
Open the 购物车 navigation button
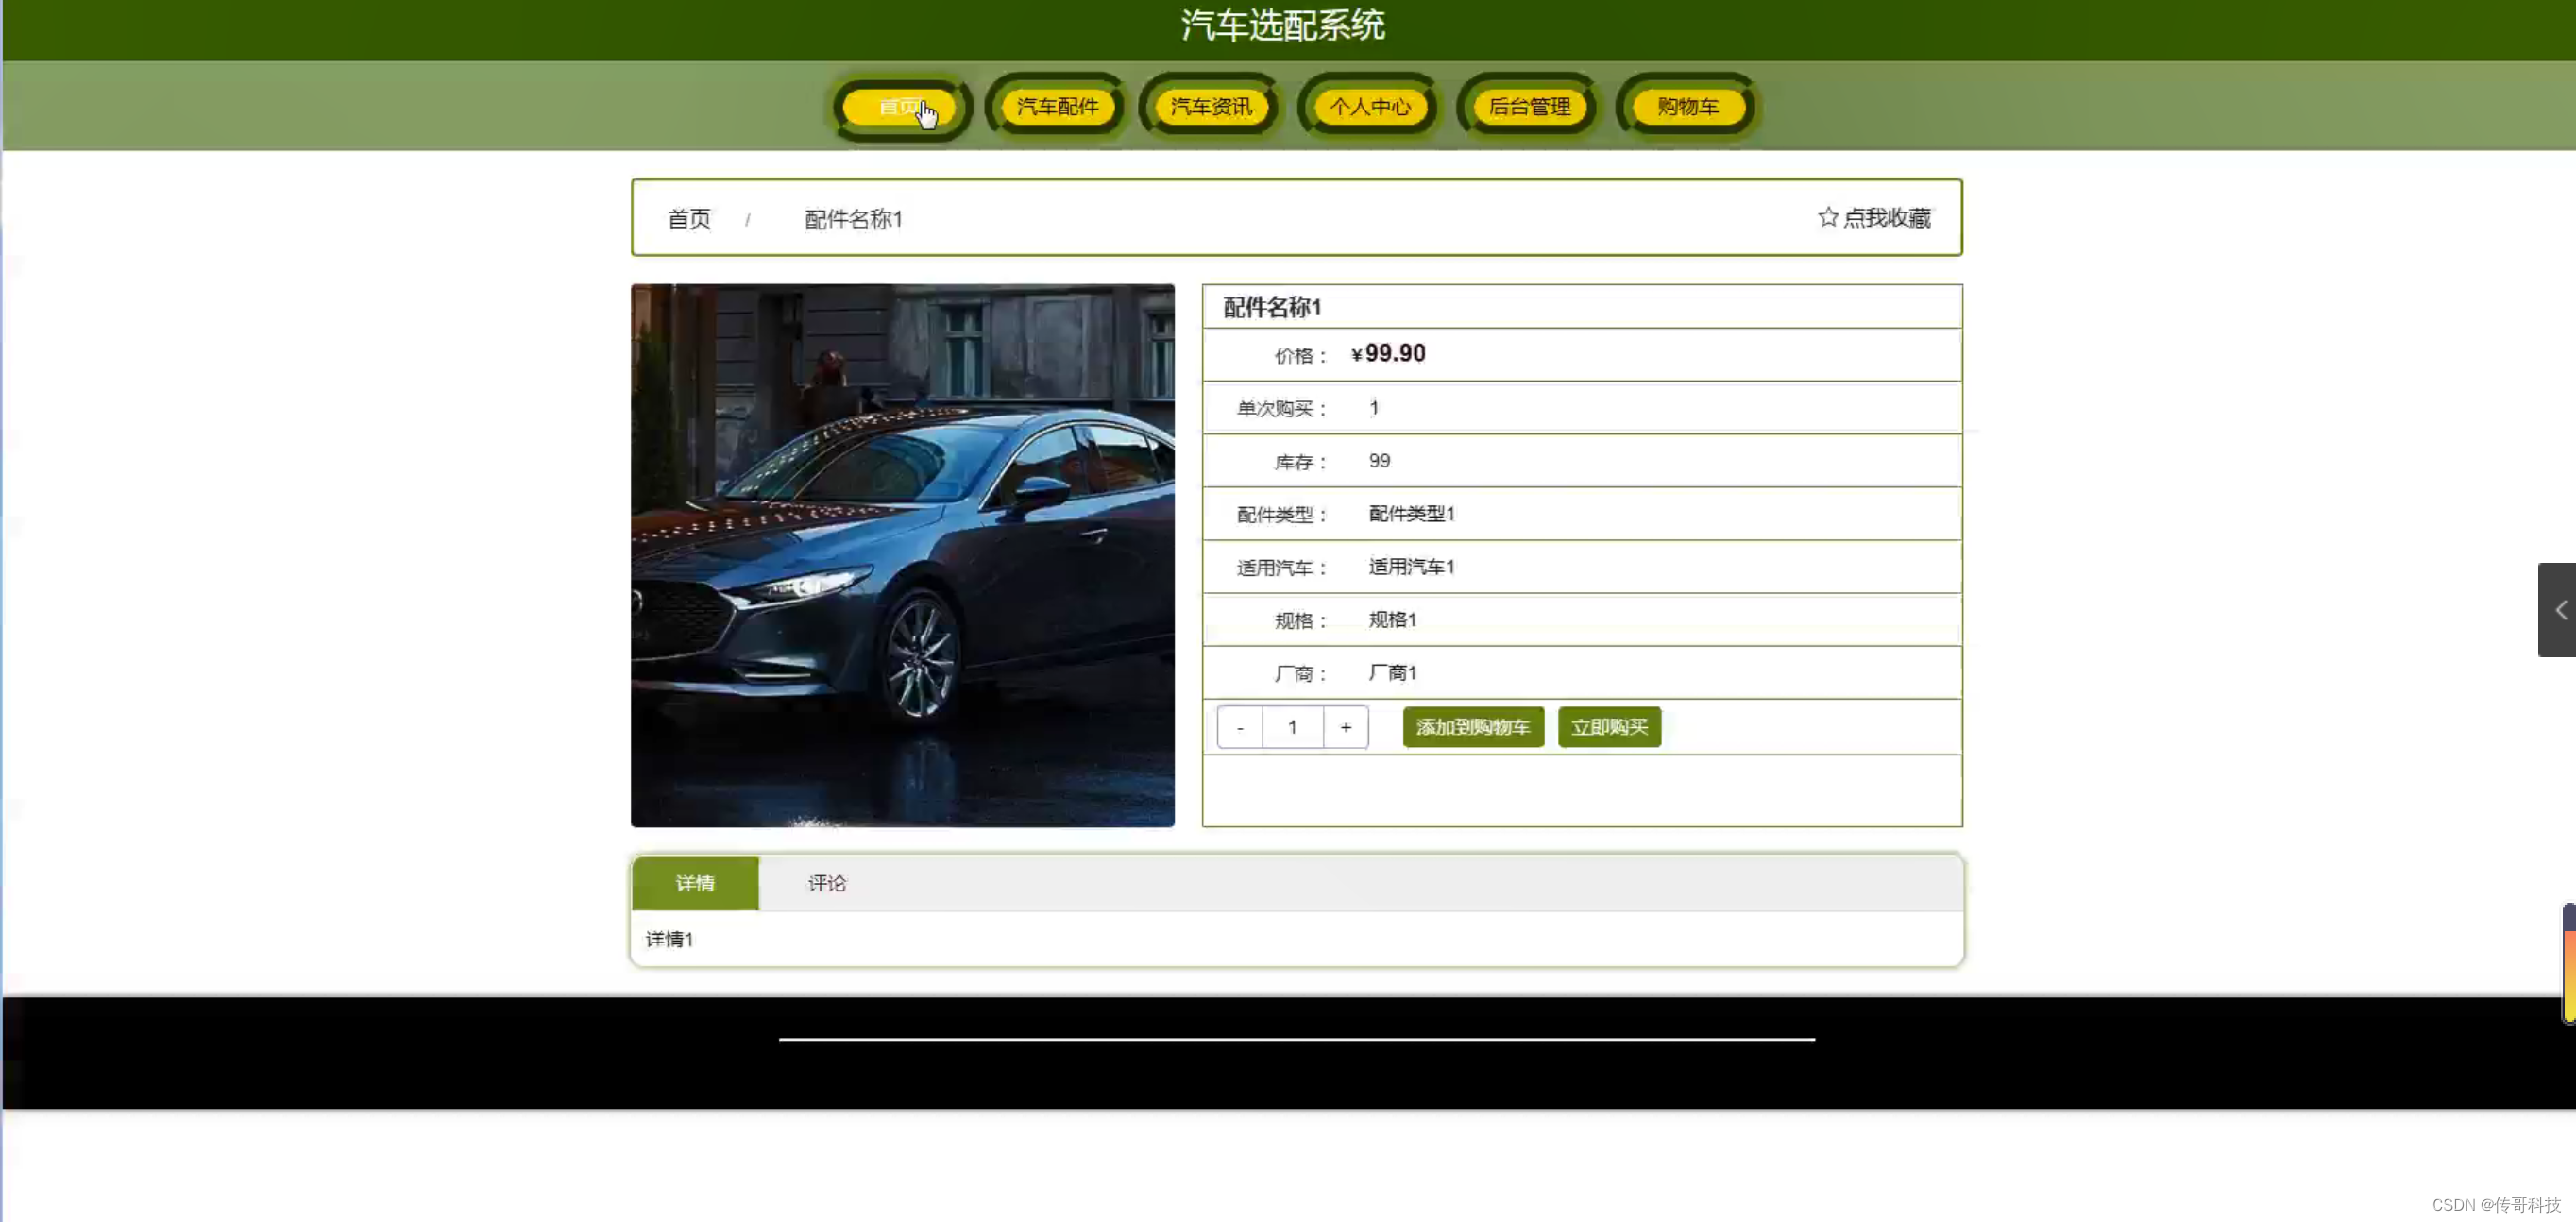pyautogui.click(x=1687, y=107)
